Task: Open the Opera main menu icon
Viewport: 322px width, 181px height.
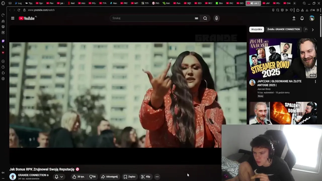Action: coord(3,3)
